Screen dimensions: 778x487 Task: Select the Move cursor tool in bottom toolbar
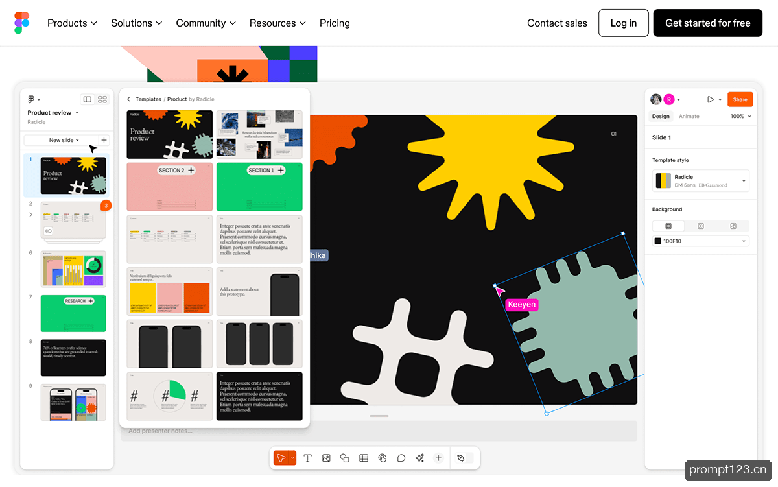[x=281, y=458]
